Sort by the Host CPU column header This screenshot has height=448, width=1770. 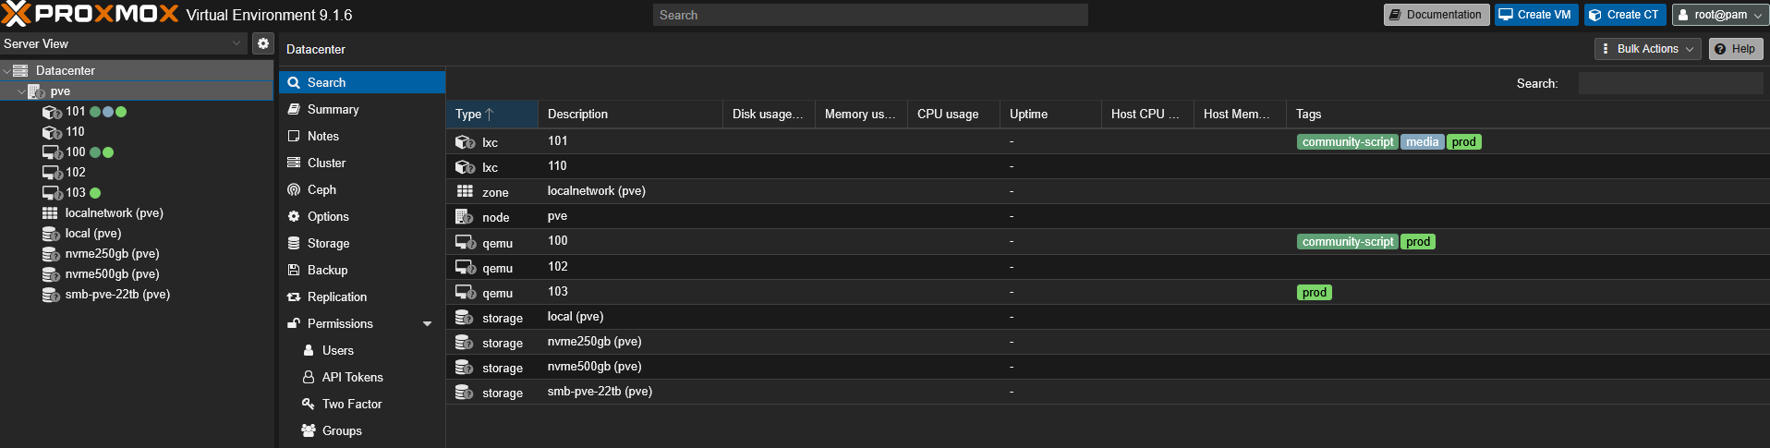[x=1147, y=114]
